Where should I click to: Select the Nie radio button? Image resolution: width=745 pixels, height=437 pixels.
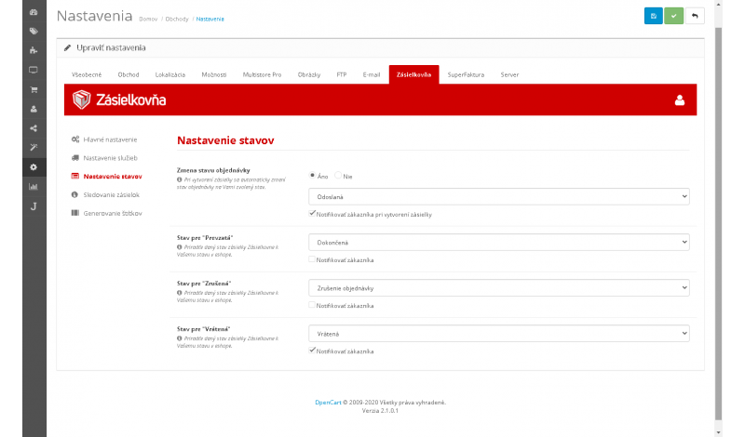(338, 175)
